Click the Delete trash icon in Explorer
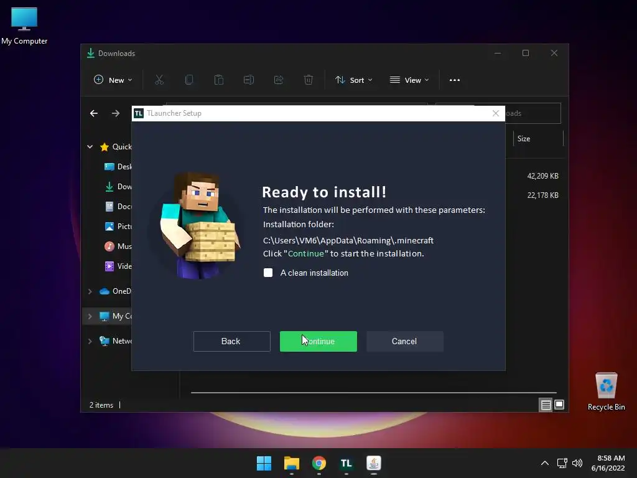Image resolution: width=637 pixels, height=478 pixels. click(309, 80)
